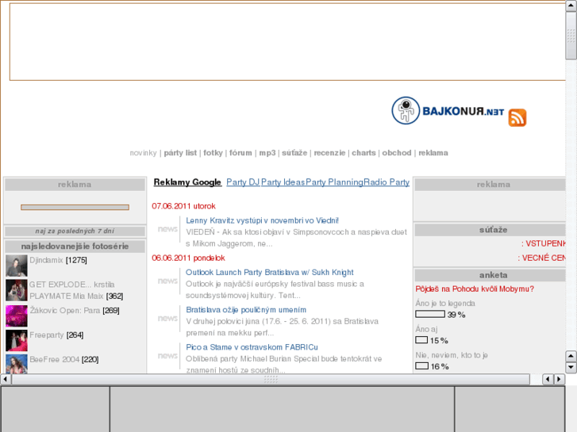
Task: Click the horizontal scrollbar thumb
Action: click(271, 379)
